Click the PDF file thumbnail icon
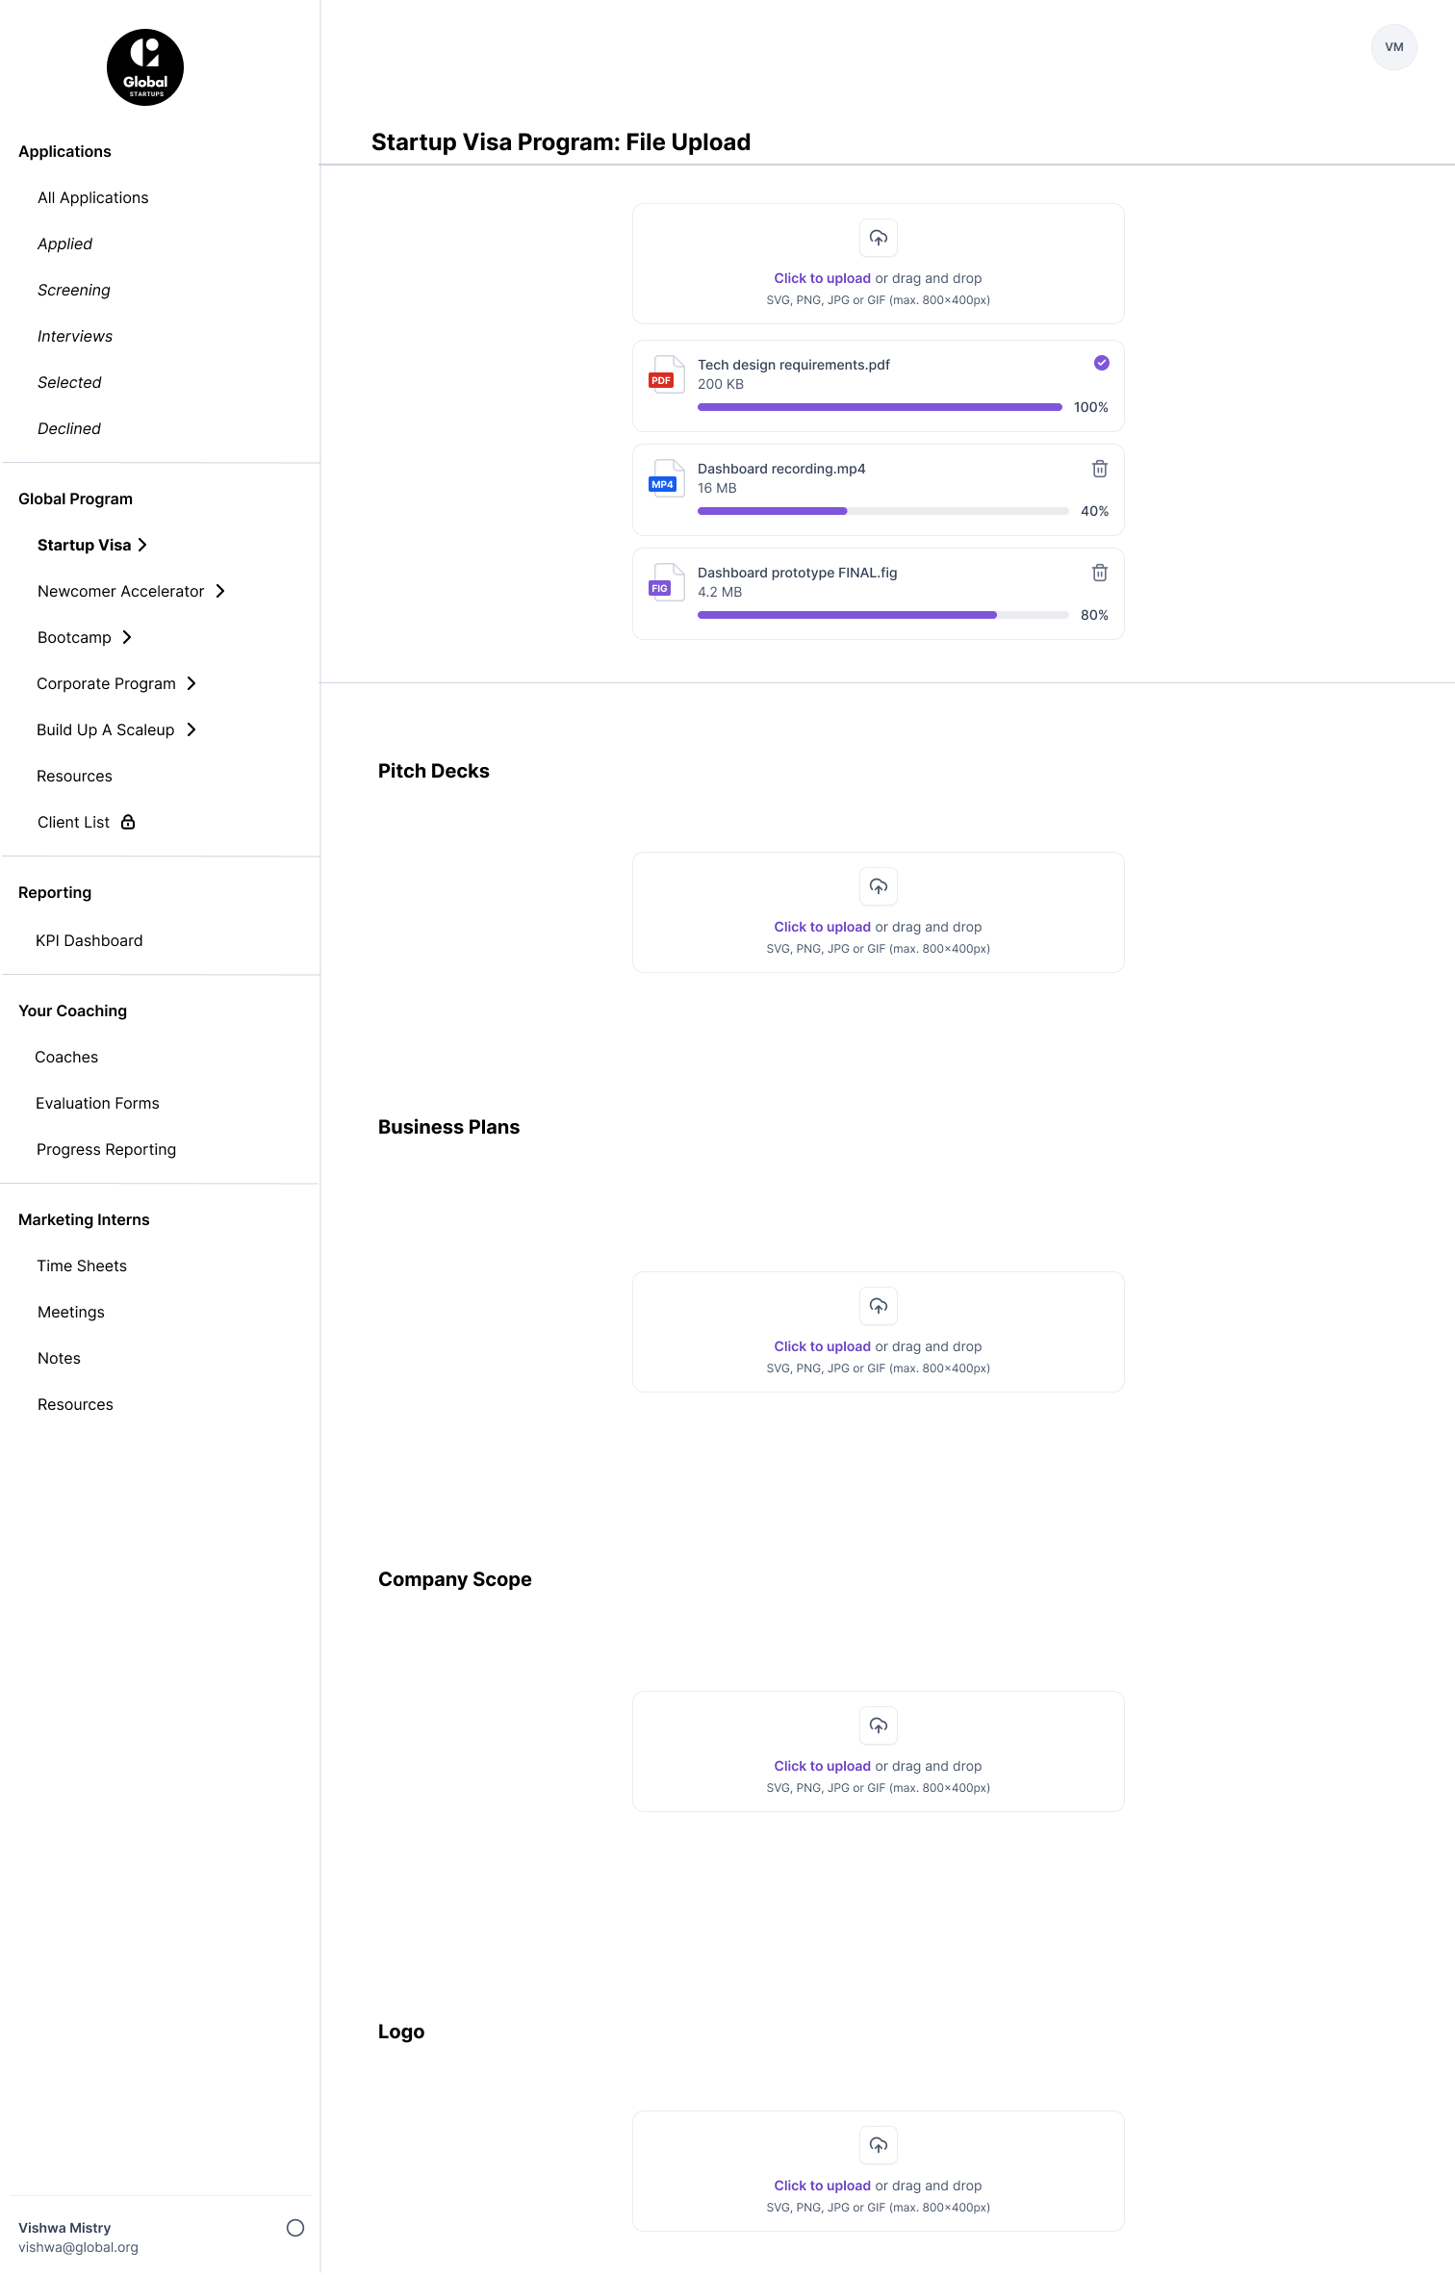Screen dimensions: 1455x2275 pos(666,374)
